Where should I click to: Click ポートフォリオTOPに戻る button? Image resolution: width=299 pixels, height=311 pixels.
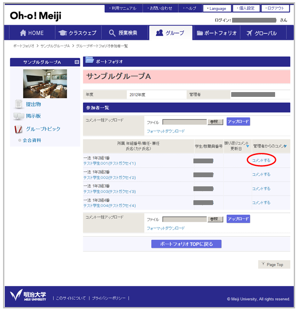(186, 244)
